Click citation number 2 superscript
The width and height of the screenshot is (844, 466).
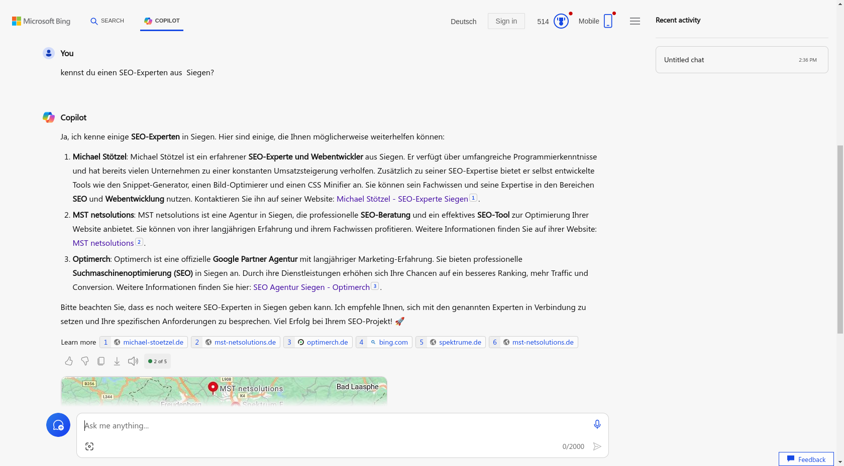tap(139, 242)
